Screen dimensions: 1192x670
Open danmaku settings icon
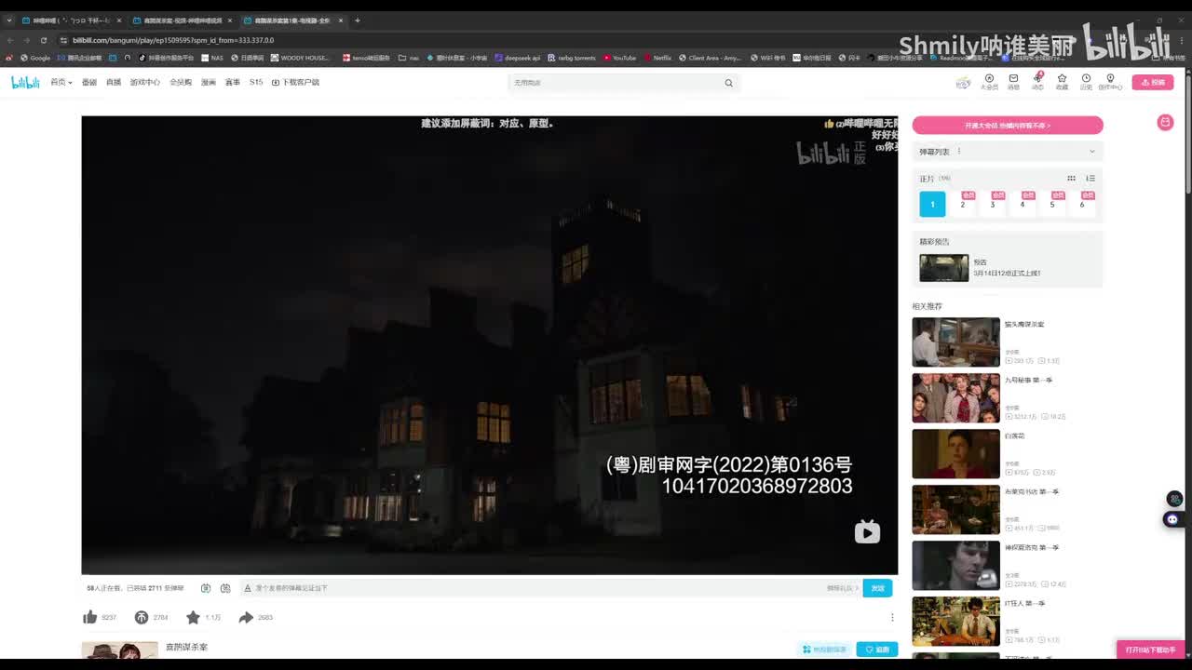pos(225,588)
